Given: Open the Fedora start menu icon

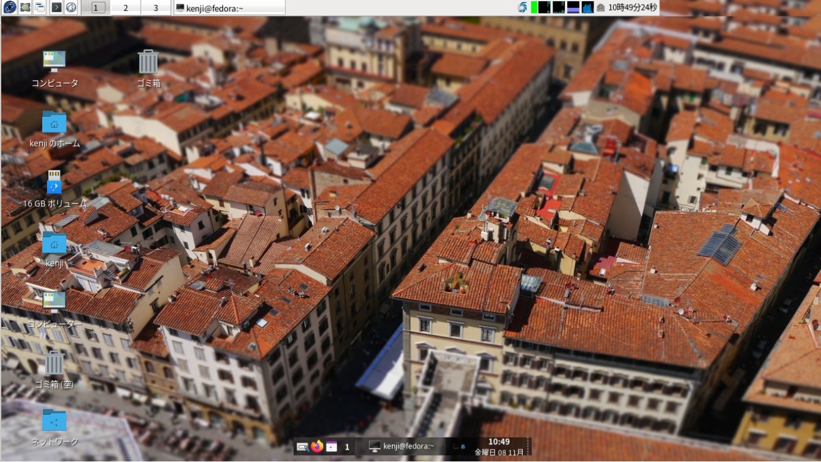Looking at the screenshot, I should click(x=9, y=7).
